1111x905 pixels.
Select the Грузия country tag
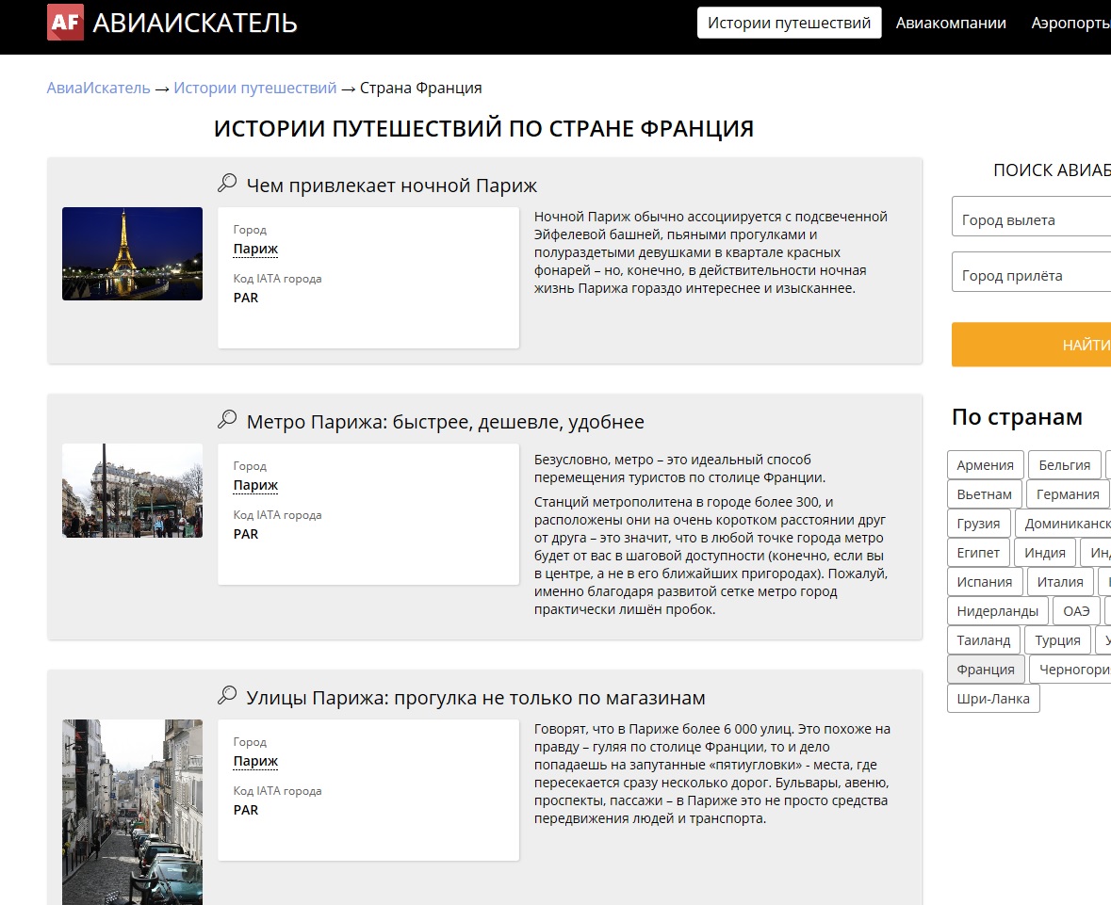(x=978, y=524)
